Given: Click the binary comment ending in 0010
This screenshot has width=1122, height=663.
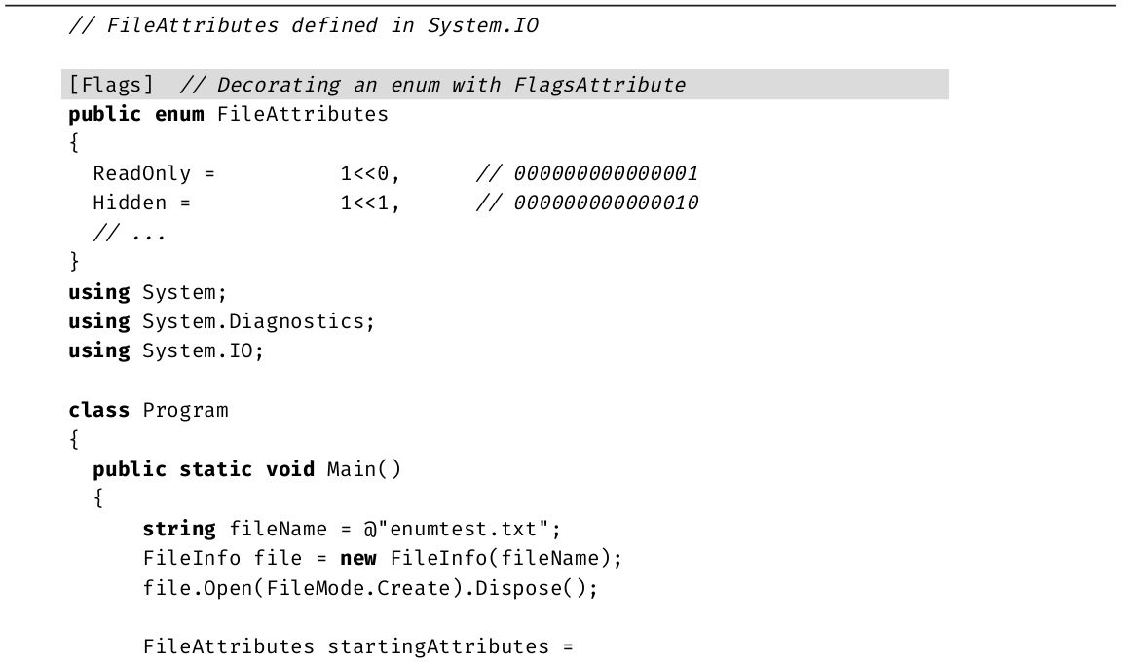Looking at the screenshot, I should (586, 203).
